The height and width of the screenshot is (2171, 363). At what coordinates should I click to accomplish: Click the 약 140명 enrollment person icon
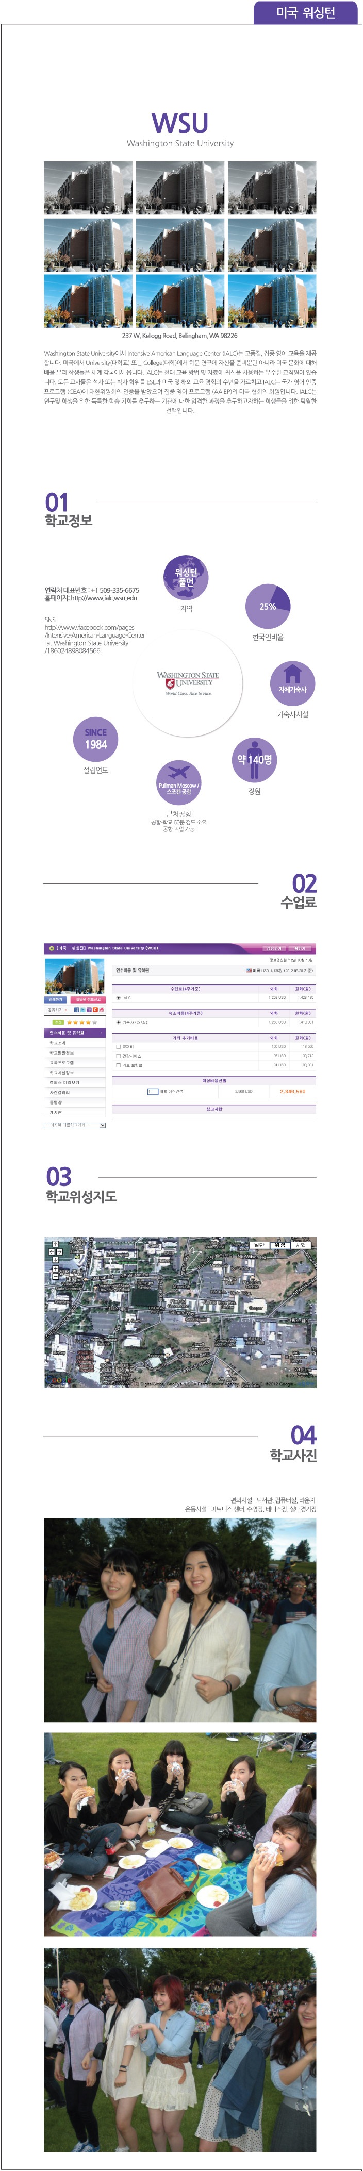[x=254, y=759]
